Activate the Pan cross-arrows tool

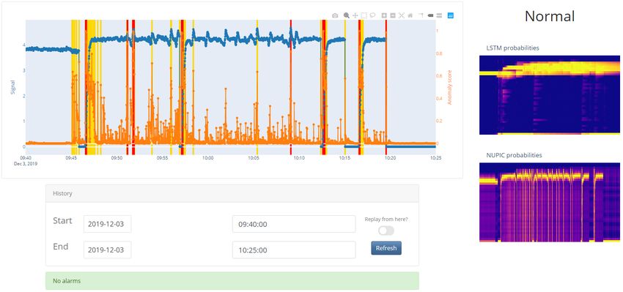tap(355, 15)
